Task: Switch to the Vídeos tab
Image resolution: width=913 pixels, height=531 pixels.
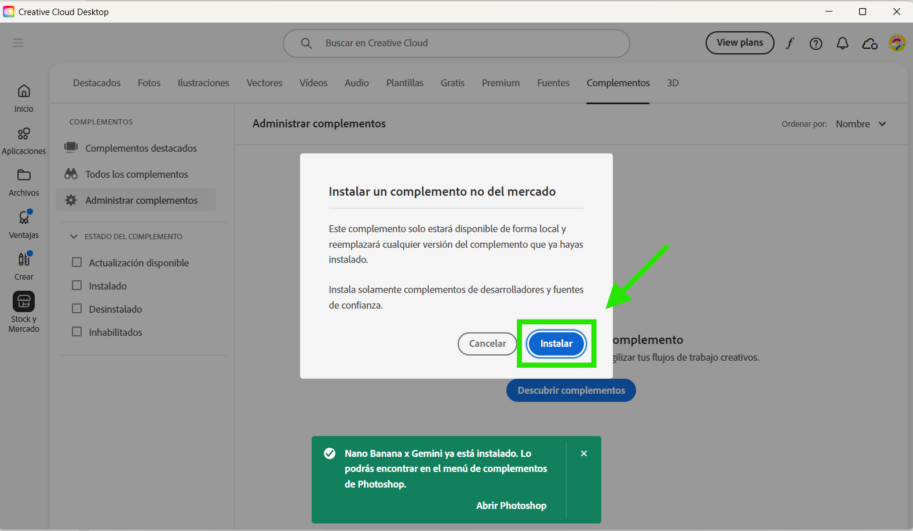Action: [313, 83]
